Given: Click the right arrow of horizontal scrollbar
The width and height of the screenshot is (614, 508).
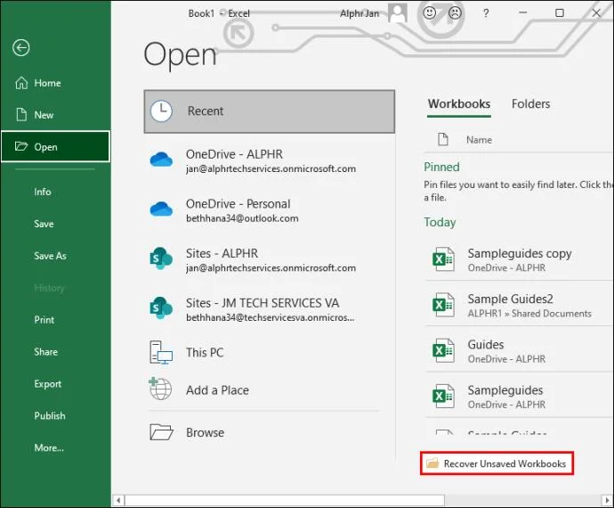Looking at the screenshot, I should (x=607, y=500).
